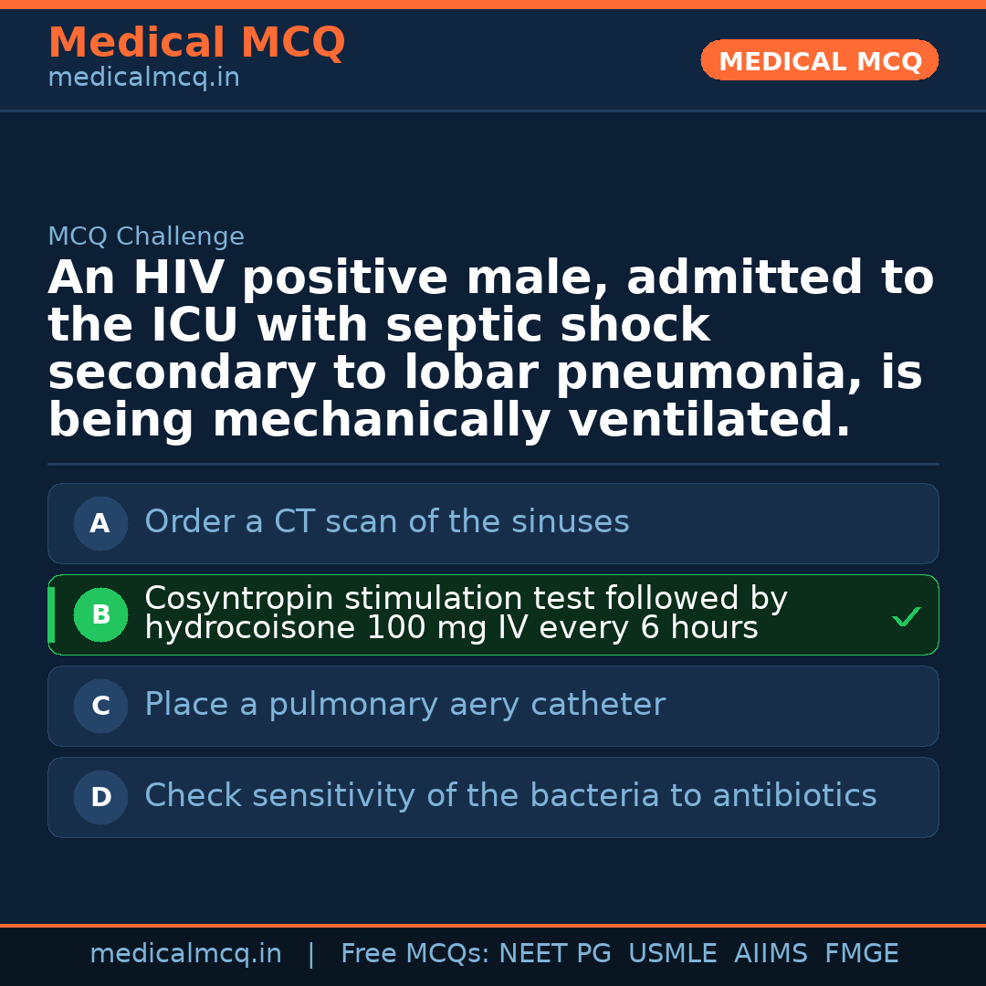The height and width of the screenshot is (986, 986).
Task: Click the 'Free MCQs:' footer text
Action: [415, 954]
